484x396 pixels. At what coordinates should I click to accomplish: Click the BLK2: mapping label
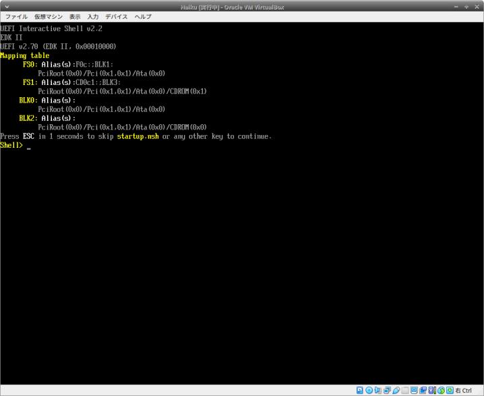tap(28, 118)
